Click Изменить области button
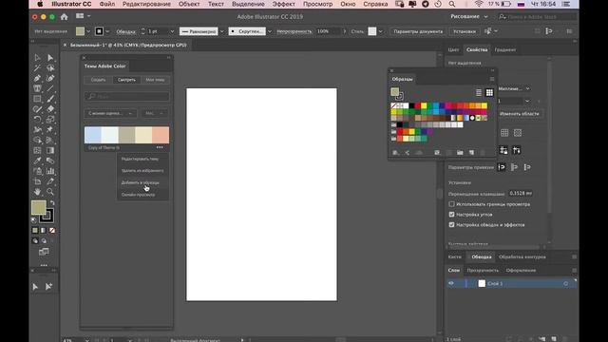Viewport: 608px width, 342px height. (x=520, y=114)
